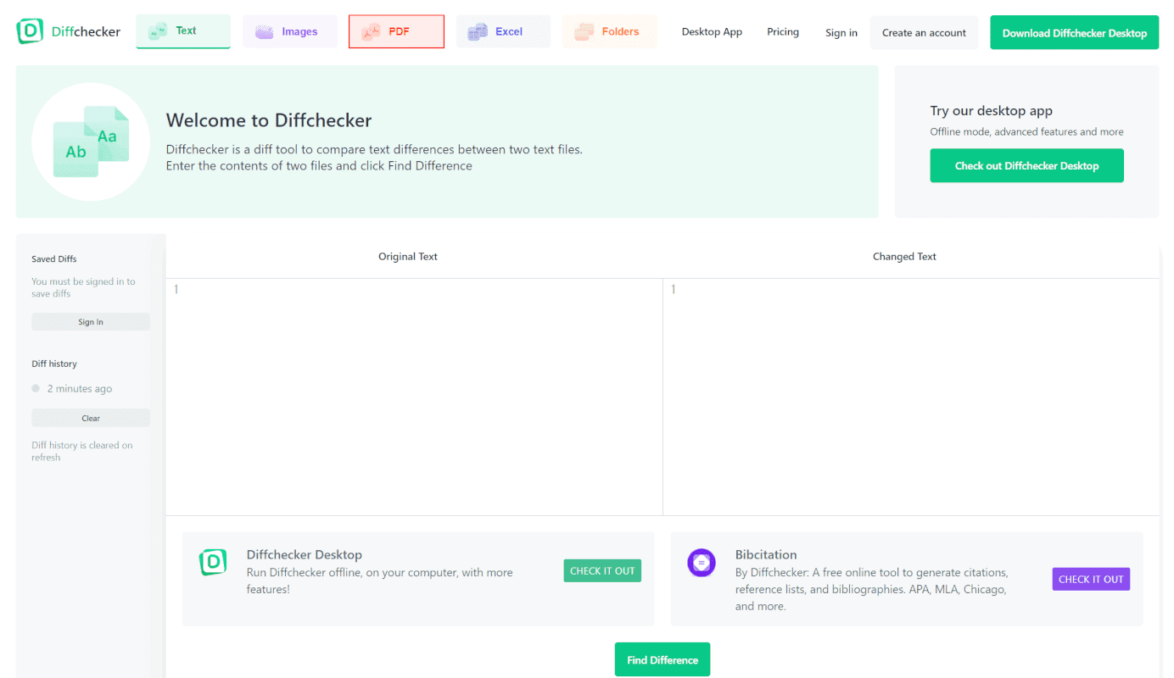Switch to the Images comparison tab
The height and width of the screenshot is (678, 1174).
[x=290, y=31]
